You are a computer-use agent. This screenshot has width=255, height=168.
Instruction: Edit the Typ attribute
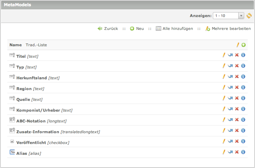pyautogui.click(x=224, y=66)
